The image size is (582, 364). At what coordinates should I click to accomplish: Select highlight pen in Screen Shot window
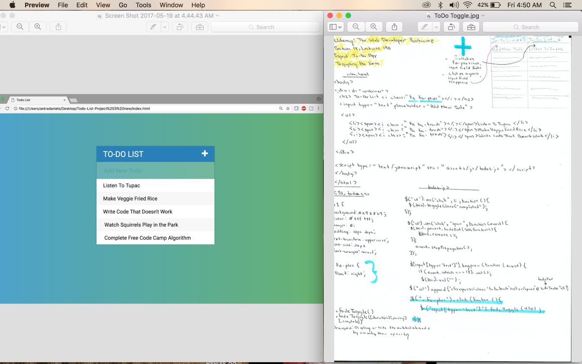[x=153, y=27]
